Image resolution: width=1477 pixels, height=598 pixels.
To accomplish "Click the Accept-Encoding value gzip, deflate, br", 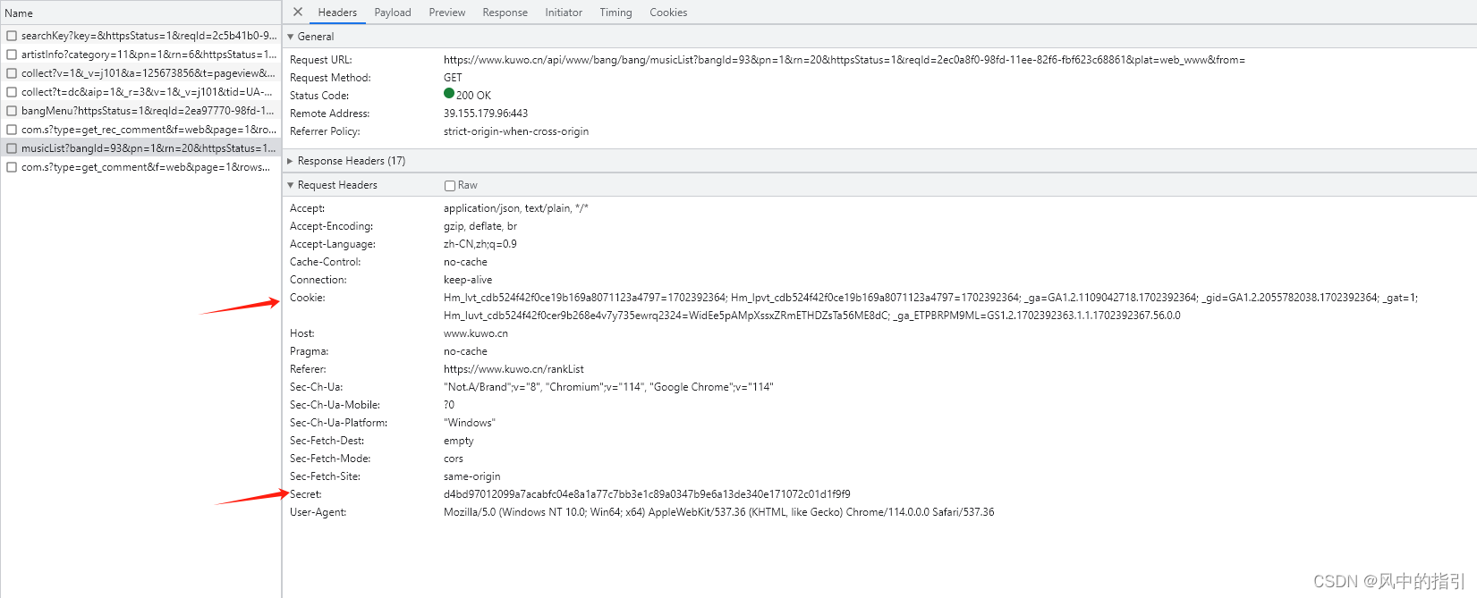I will coord(480,226).
